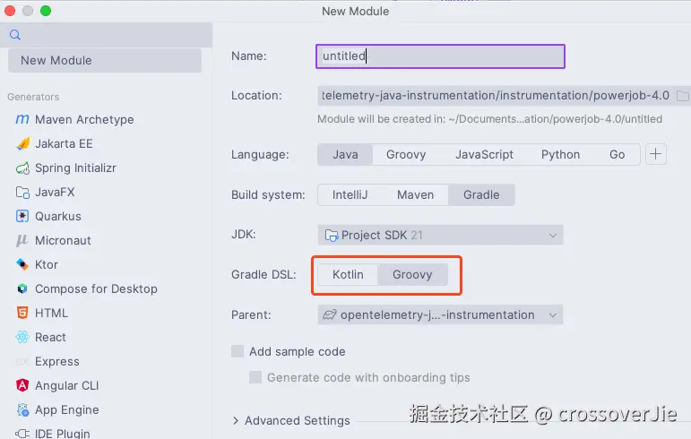Image resolution: width=691 pixels, height=439 pixels.
Task: Click the App Engine icon
Action: pos(22,409)
